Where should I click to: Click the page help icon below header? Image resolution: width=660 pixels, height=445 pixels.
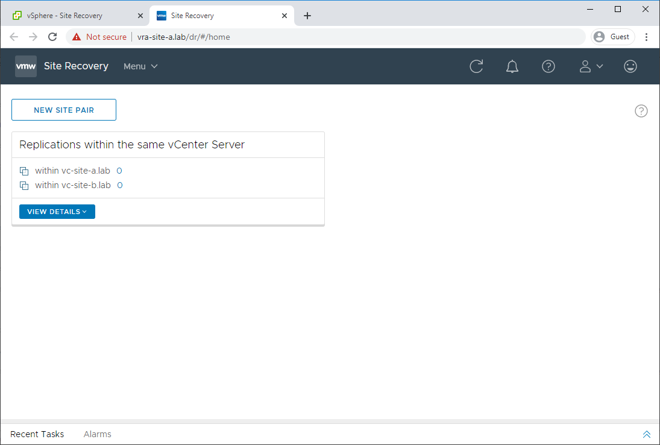641,111
